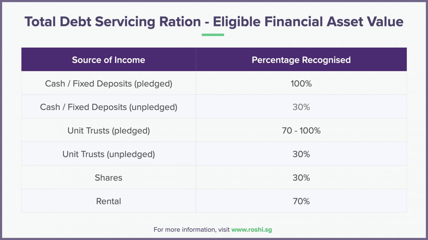This screenshot has width=428, height=240.
Task: Select the 'Percentage Recognised' column header
Action: pos(301,60)
